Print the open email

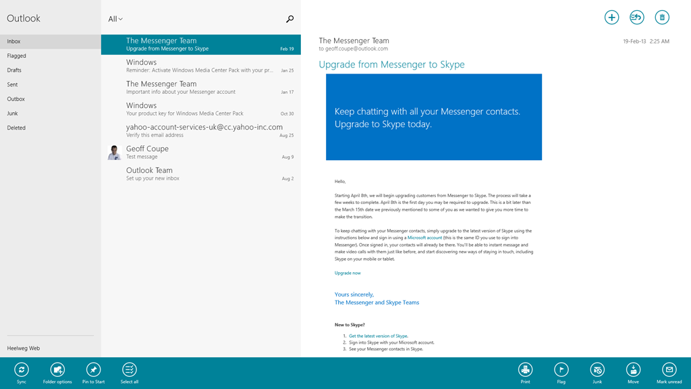(x=525, y=369)
